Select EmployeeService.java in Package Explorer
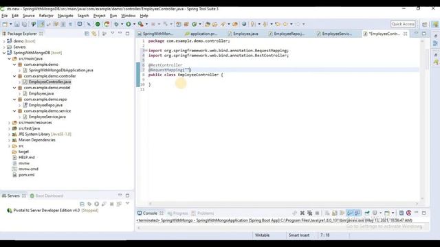The width and height of the screenshot is (440, 247). [47, 117]
